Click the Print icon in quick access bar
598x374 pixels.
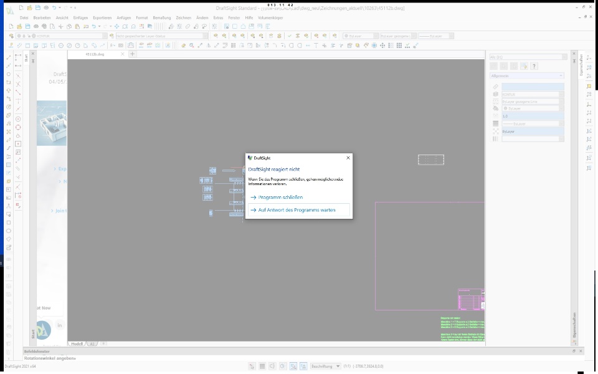(45, 7)
